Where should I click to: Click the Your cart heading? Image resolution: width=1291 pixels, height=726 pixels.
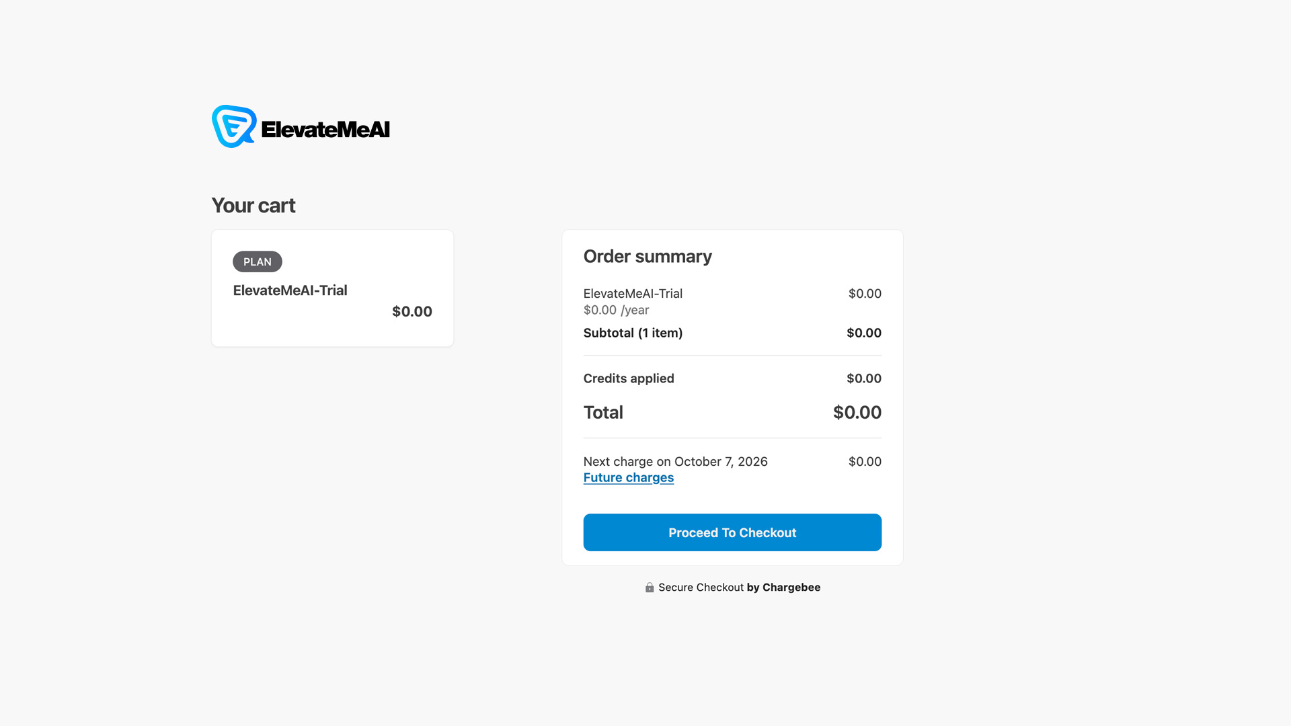(x=253, y=205)
